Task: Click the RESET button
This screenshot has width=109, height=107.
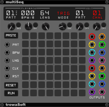Action: click(11, 85)
